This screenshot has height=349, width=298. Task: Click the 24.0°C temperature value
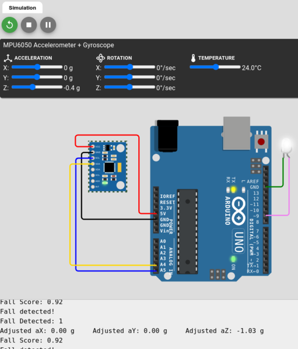(251, 68)
